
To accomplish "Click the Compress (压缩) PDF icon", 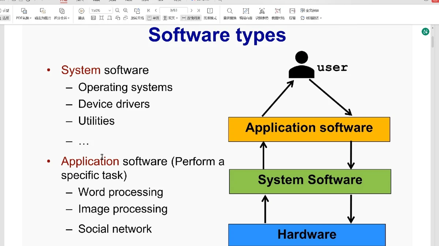I will [292, 11].
